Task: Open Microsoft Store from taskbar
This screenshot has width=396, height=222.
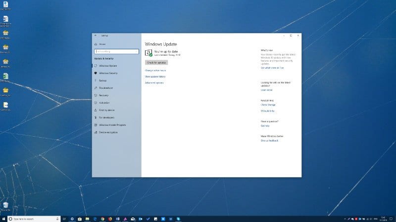Action: [80, 219]
